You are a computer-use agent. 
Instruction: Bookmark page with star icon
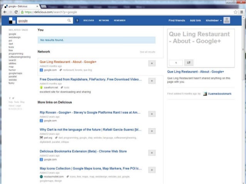point(235,12)
